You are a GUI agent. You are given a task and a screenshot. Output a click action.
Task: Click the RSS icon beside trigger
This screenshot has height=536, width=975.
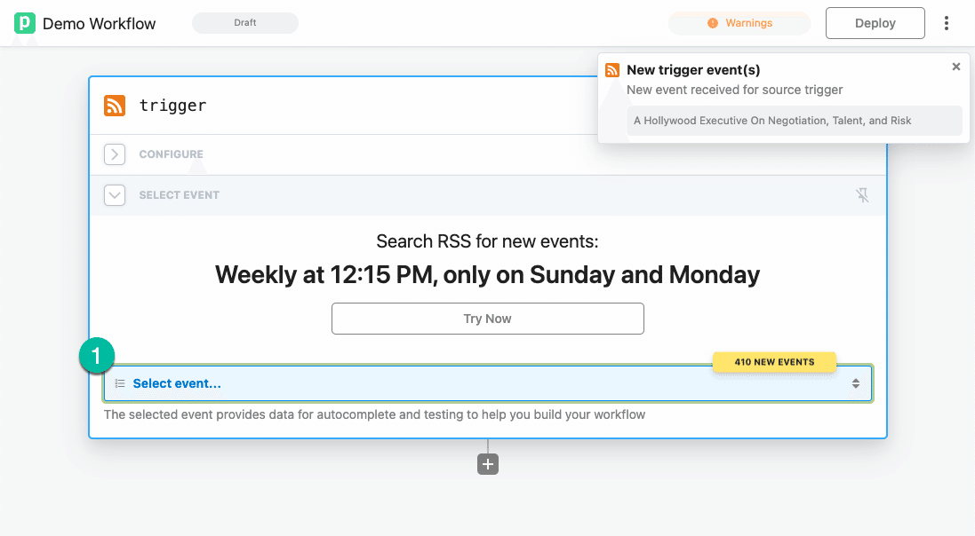click(x=115, y=106)
